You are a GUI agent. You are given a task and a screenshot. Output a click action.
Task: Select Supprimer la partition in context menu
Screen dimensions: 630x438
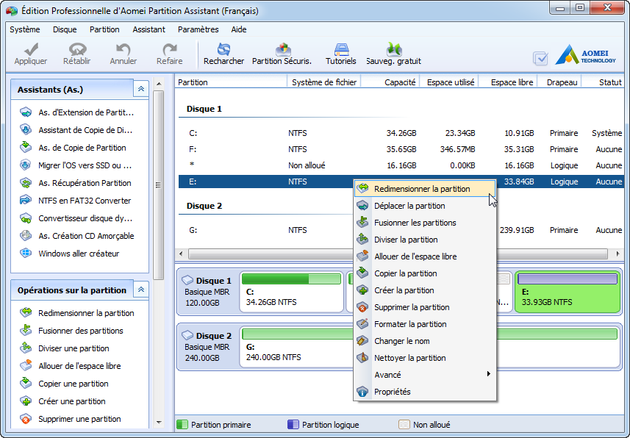point(411,307)
